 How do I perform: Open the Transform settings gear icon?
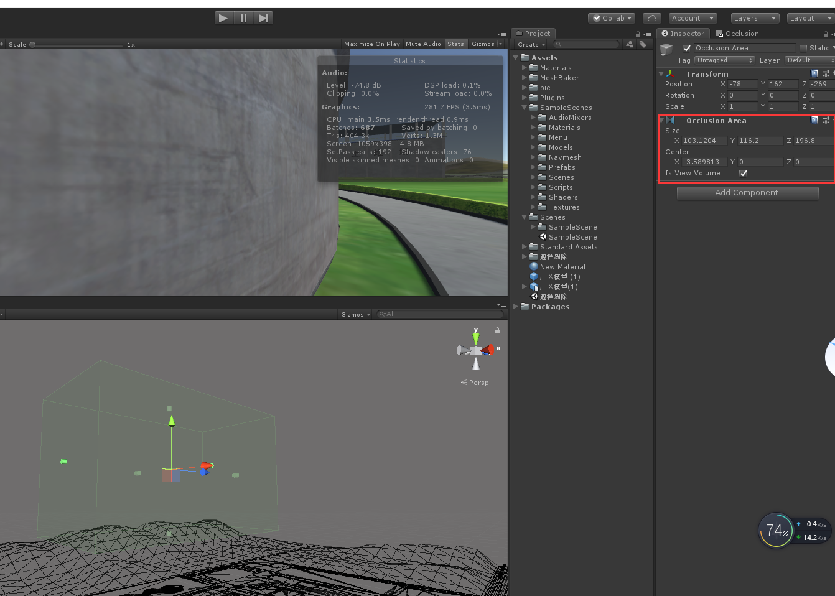825,73
